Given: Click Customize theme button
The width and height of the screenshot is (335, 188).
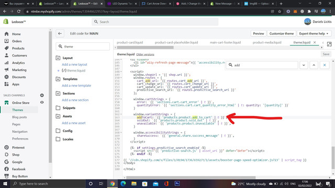Looking at the screenshot, I should (282, 33).
